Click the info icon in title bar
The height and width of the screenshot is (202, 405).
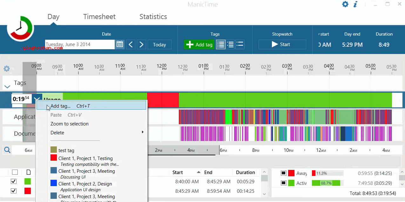355,4
